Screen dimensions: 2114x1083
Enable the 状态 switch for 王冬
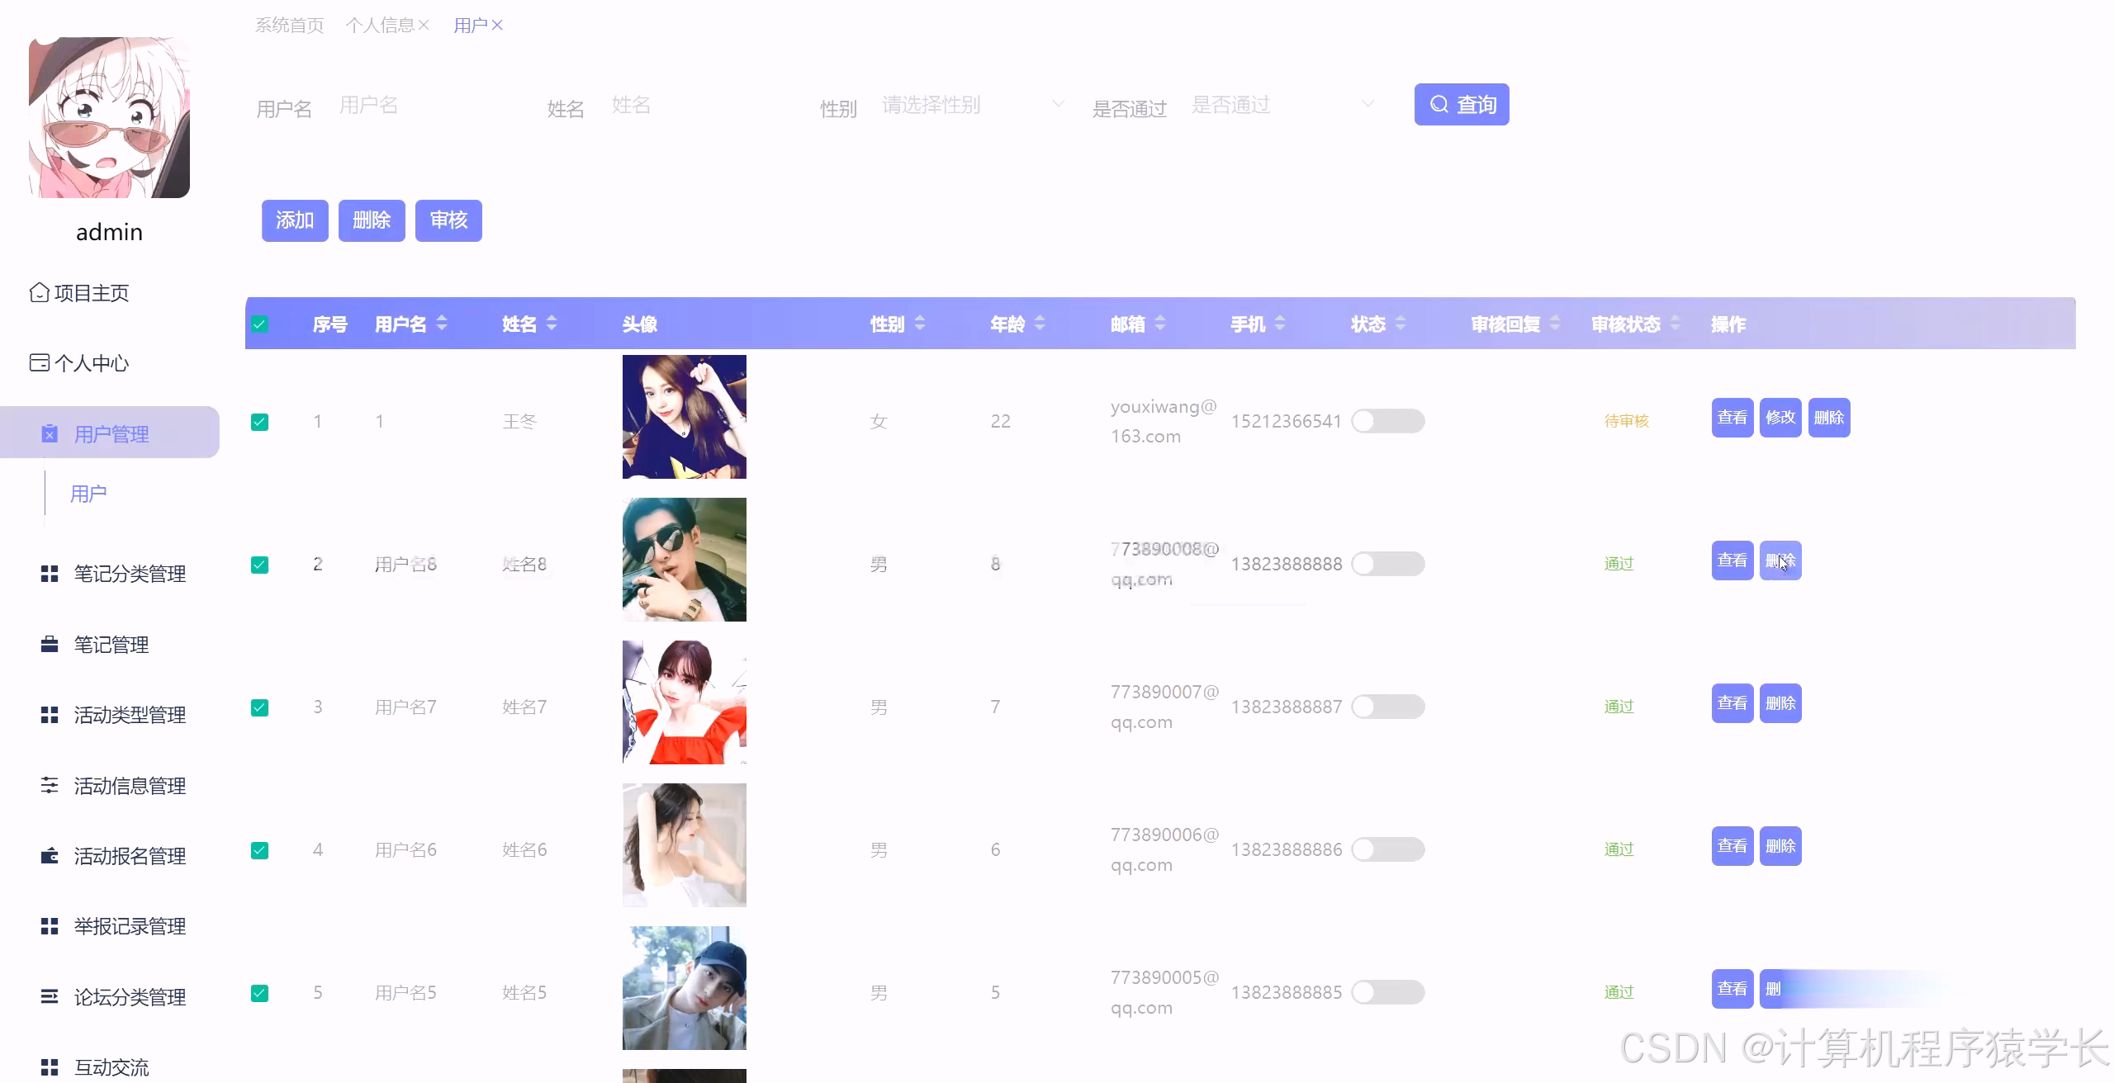tap(1388, 421)
